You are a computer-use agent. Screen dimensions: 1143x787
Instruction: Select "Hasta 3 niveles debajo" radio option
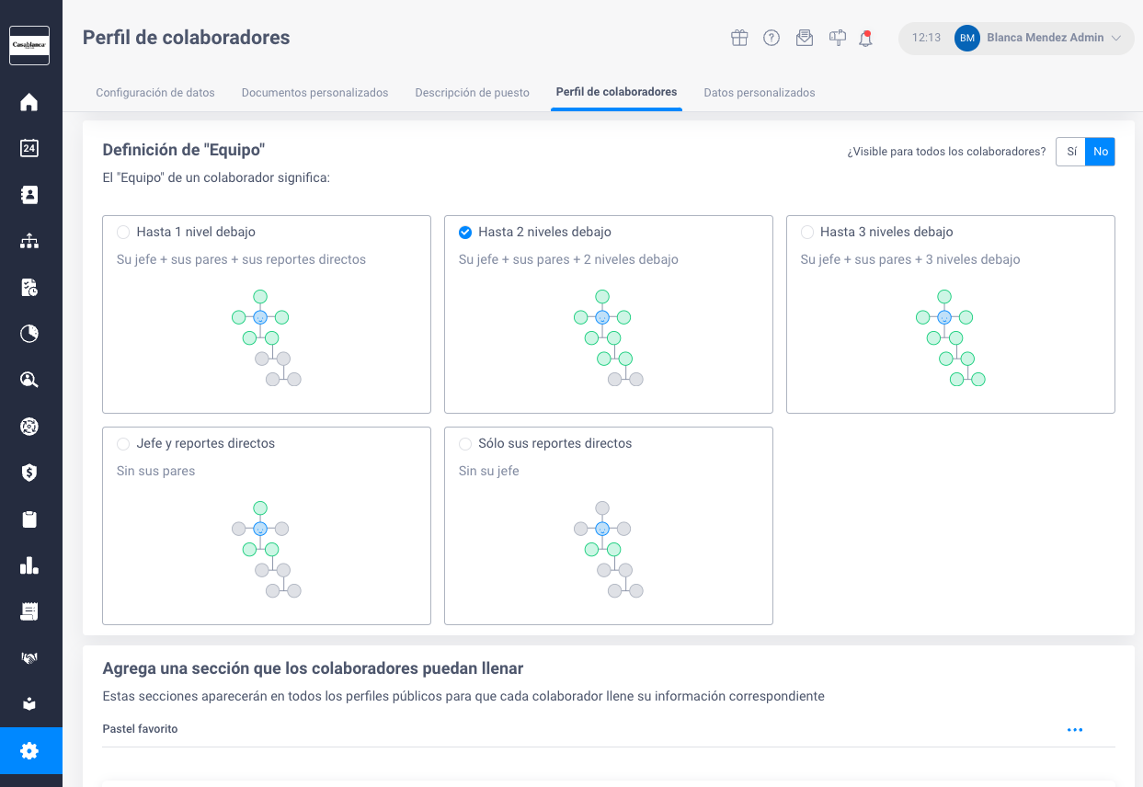(x=807, y=232)
